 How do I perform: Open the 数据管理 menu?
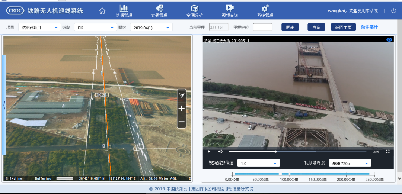pyautogui.click(x=124, y=11)
